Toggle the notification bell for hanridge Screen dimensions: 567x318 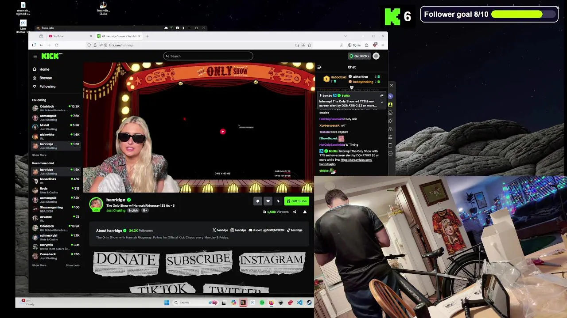pos(258,201)
